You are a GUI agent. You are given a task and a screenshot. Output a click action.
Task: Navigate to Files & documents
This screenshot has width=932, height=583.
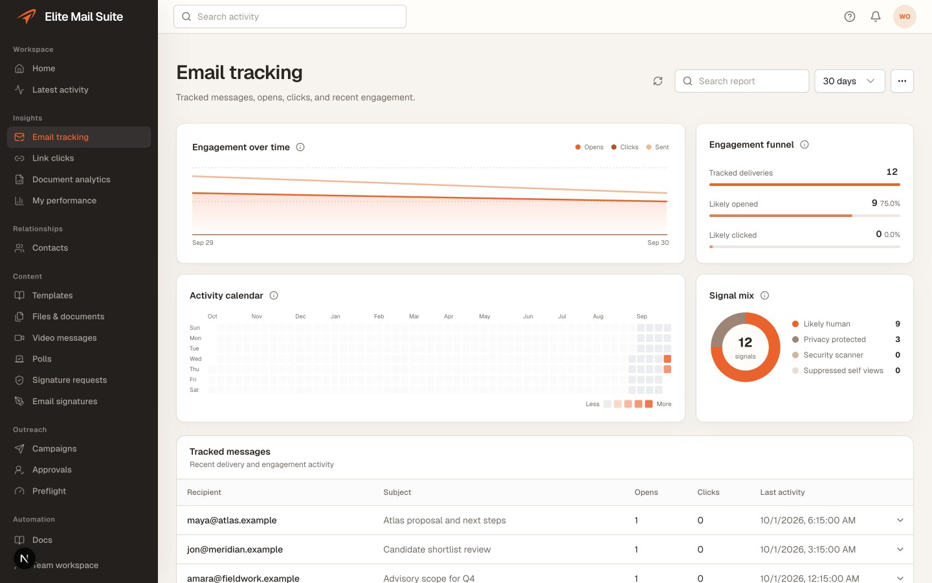(x=79, y=317)
